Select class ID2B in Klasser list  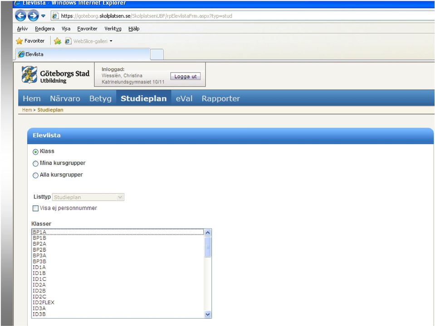click(x=118, y=291)
